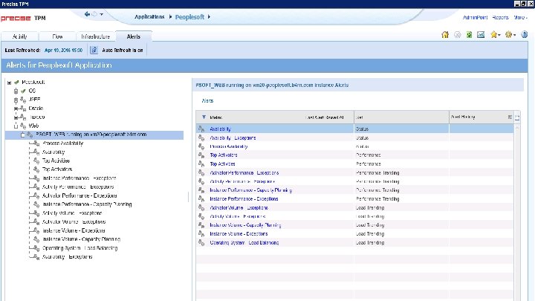The width and height of the screenshot is (535, 301).
Task: Click the status icon beside Tuxedo tree node
Action: coord(23,117)
